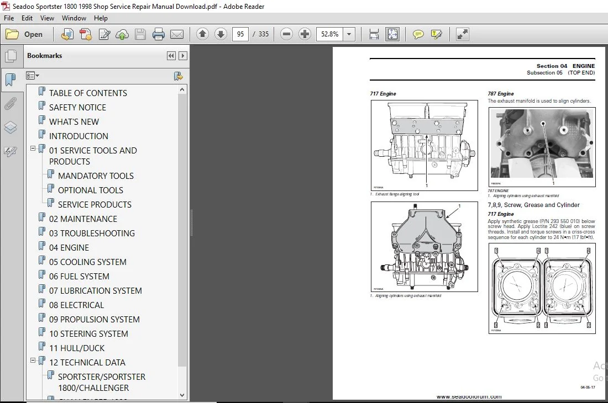
Task: Collapse the 12 Technical Data bookmark
Action: tap(33, 360)
